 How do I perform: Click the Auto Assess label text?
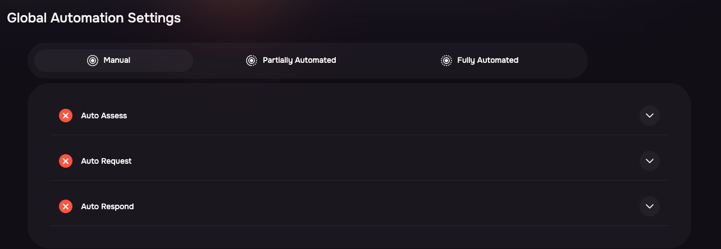(104, 116)
